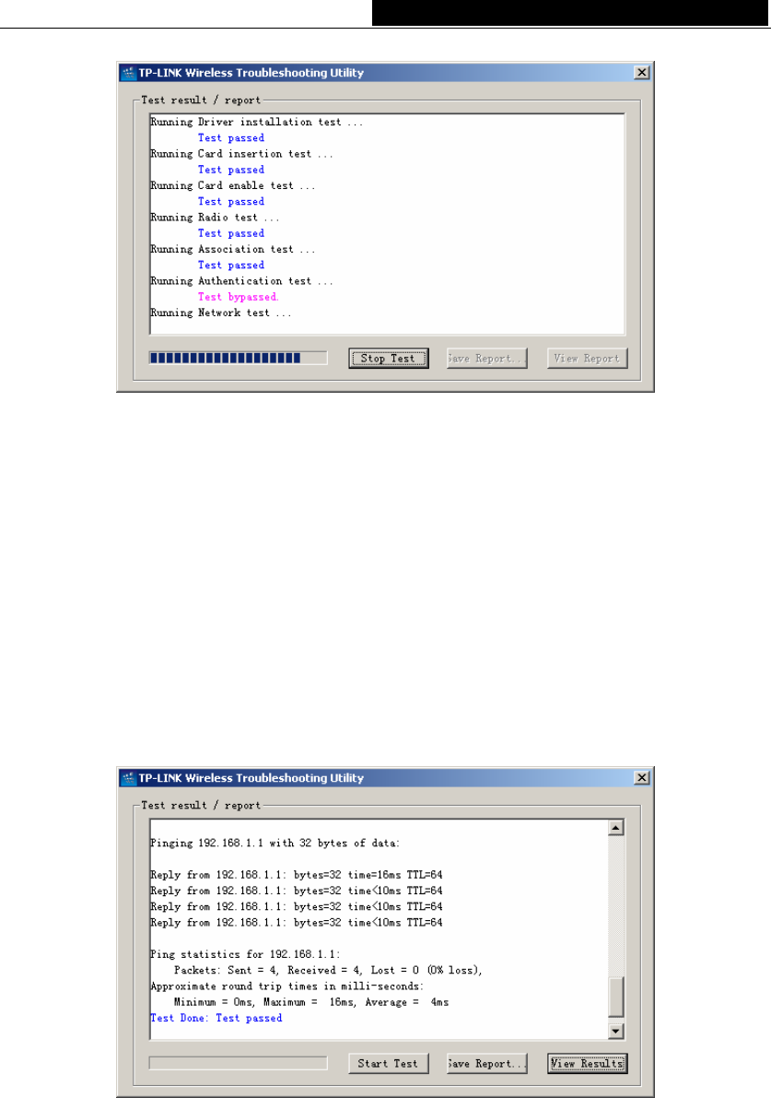
Task: Click the magenta 'Test bypassed.' line
Action: [x=239, y=297]
